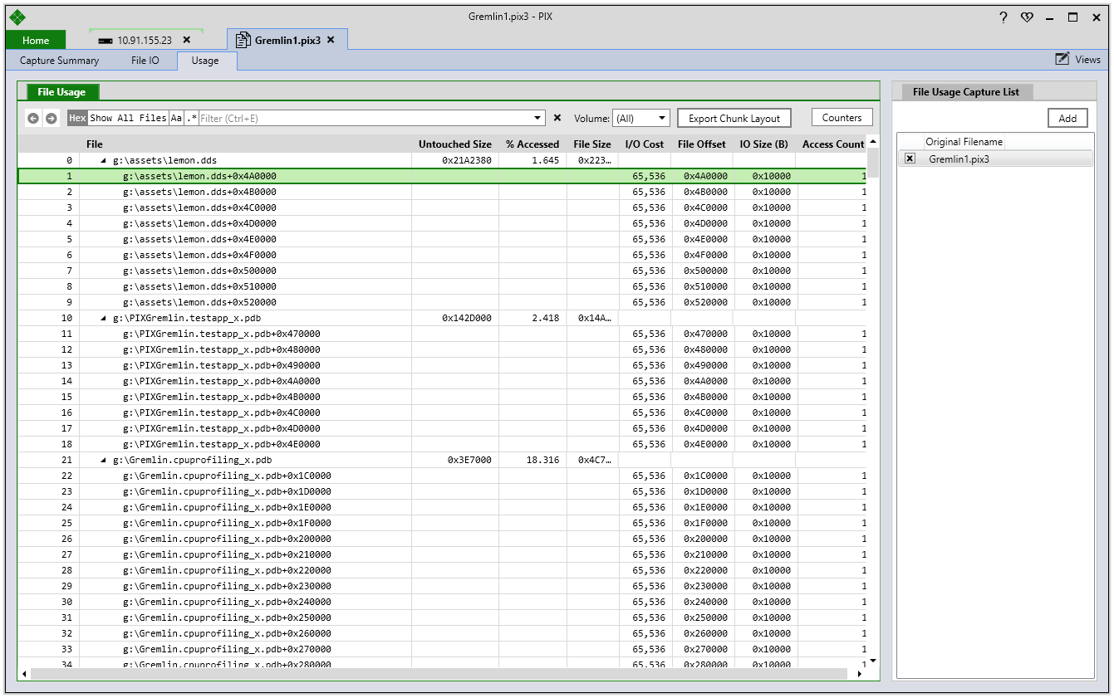Click the Export Chunk Layout button
The image size is (1114, 698).
pyautogui.click(x=734, y=118)
